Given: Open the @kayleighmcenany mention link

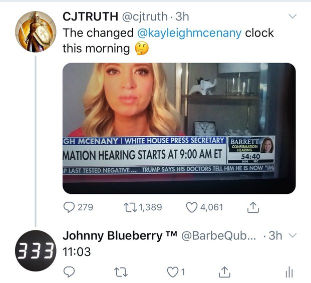Looking at the screenshot, I should coord(189,33).
